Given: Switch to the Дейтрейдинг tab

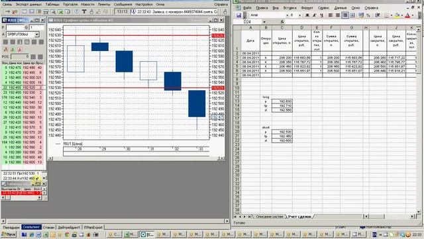Looking at the screenshot, I should [69, 227].
